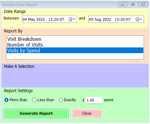Click the 2022 year in end date
The height and width of the screenshot is (124, 150).
[x=107, y=19]
